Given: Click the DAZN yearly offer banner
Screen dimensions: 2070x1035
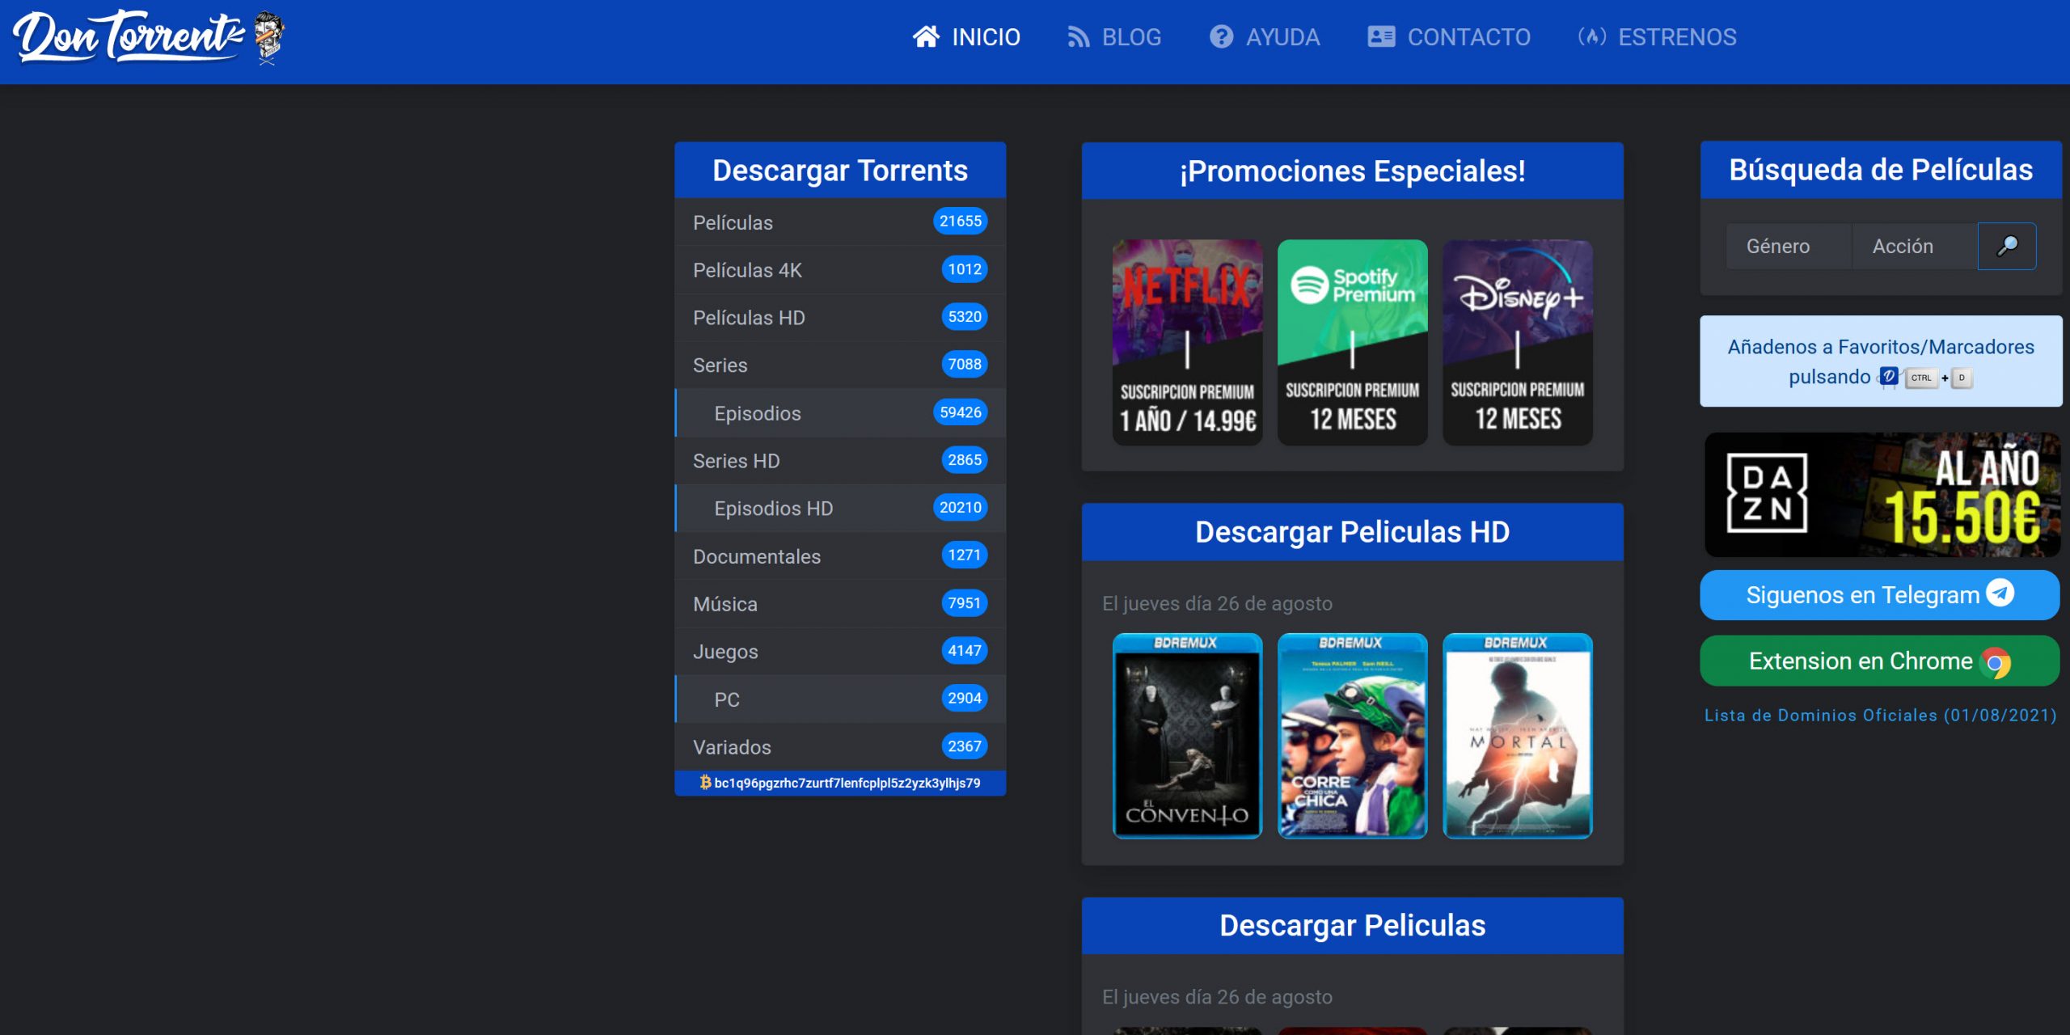Looking at the screenshot, I should 1882,494.
